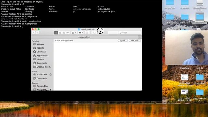Open Applications in Finder sidebar
Image resolution: width=208 pixels, height=117 pixels.
[x=42, y=56]
